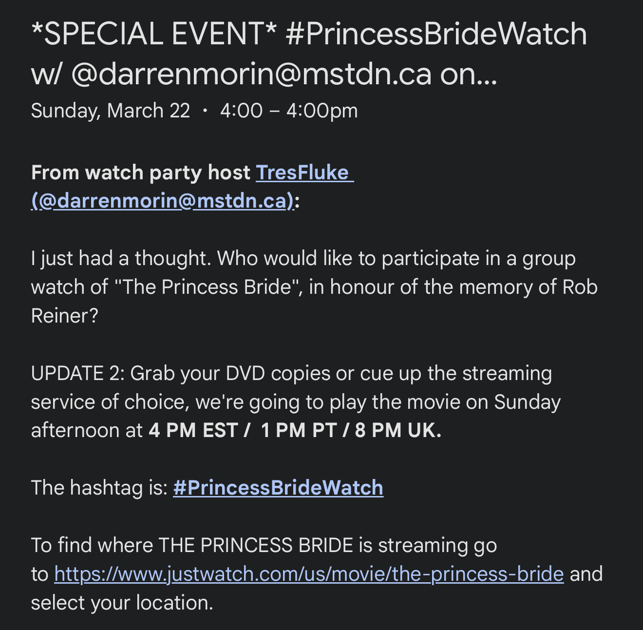Open the TresFluke host profile link
Image resolution: width=643 pixels, height=630 pixels.
[302, 172]
